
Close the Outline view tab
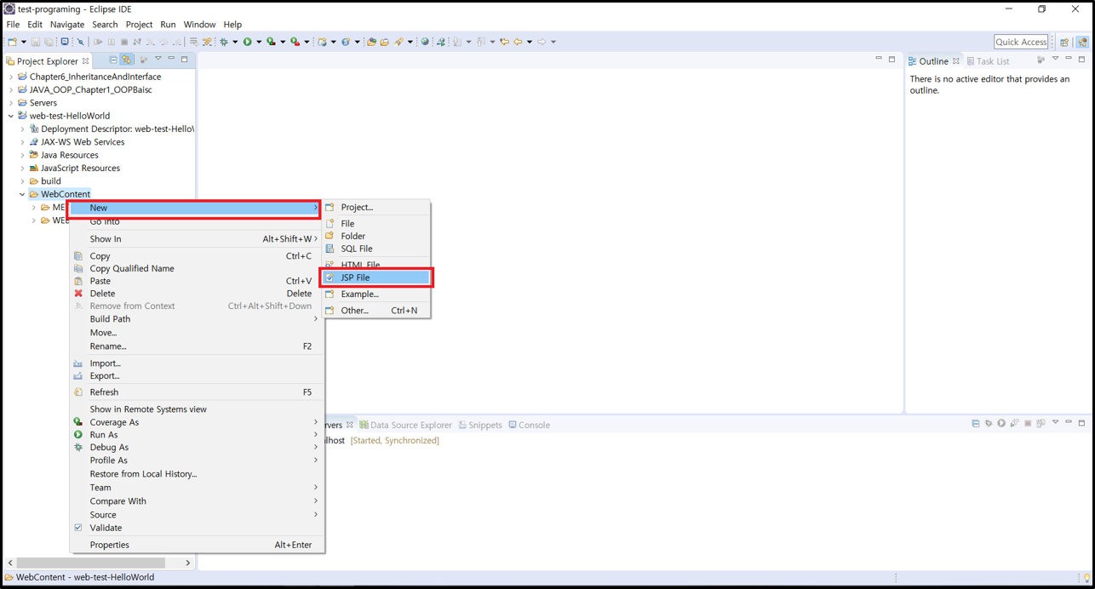click(x=956, y=61)
